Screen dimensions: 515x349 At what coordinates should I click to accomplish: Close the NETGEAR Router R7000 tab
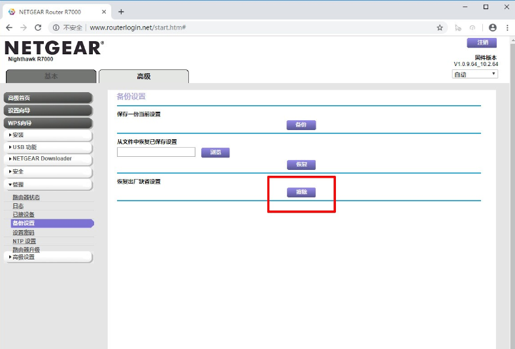(x=104, y=12)
